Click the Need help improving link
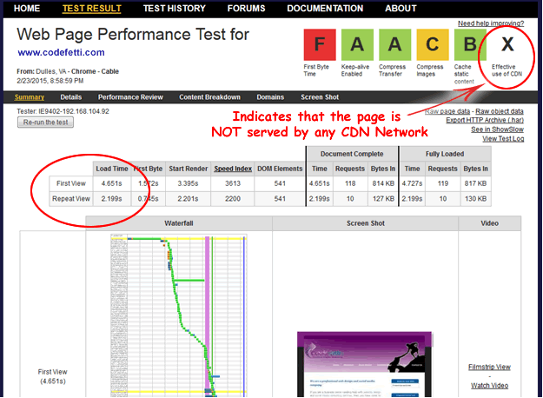This screenshot has width=543, height=398. 491,23
